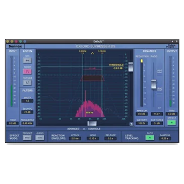Image resolution: width=184 pixels, height=184 pixels.
Task: Click the Ratio value field
Action: 157,114
